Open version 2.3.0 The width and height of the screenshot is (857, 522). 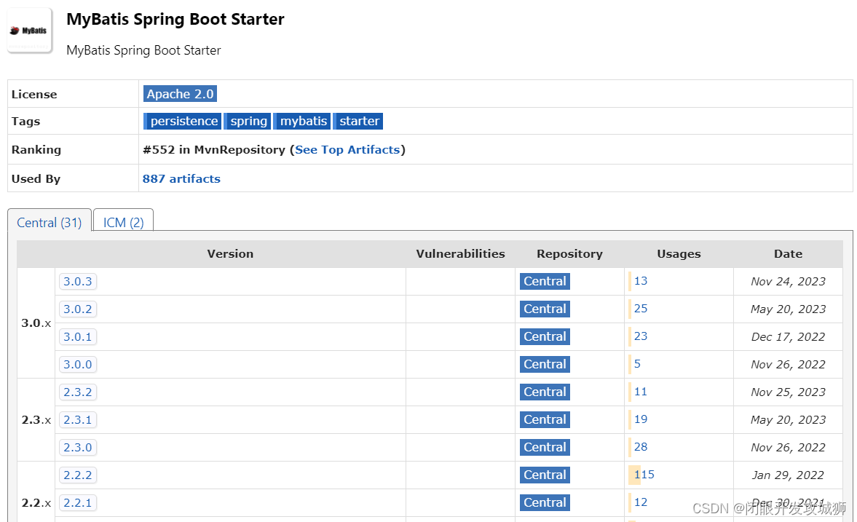point(78,448)
